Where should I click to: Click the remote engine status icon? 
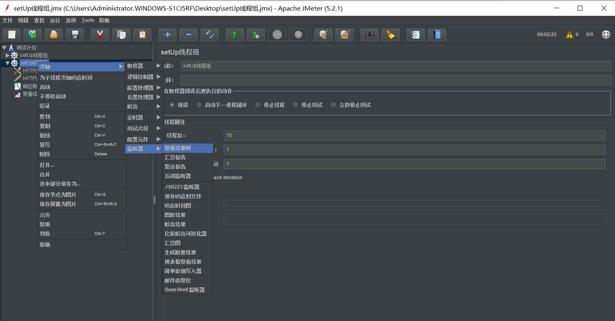[606, 35]
